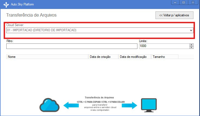This screenshot has width=200, height=116.
Task: Minimize the Auto.Sky Platform window
Action: [174, 2]
